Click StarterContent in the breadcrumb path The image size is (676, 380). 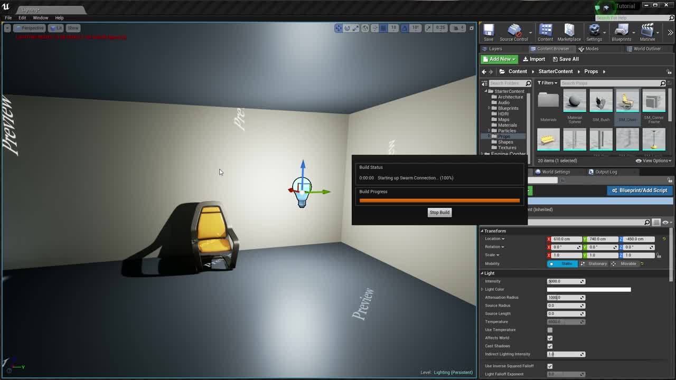(x=556, y=72)
